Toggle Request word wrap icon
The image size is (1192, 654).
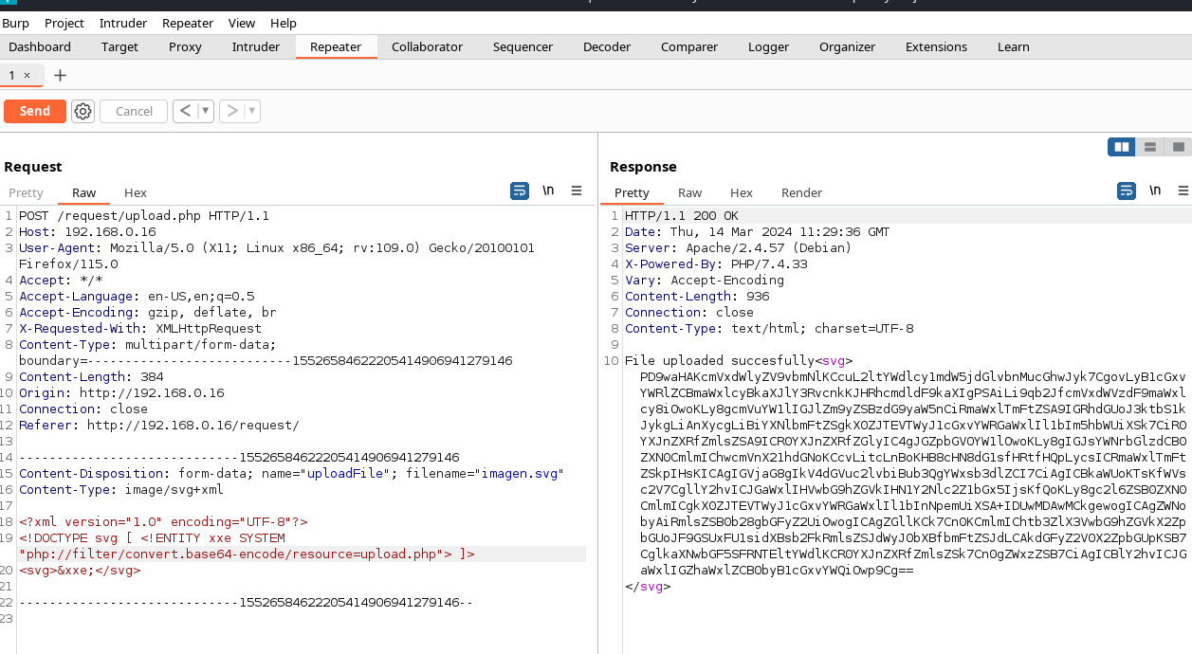point(520,191)
